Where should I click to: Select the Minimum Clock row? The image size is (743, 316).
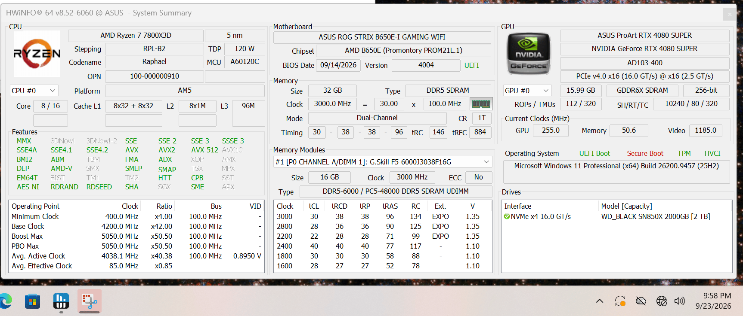coord(136,217)
